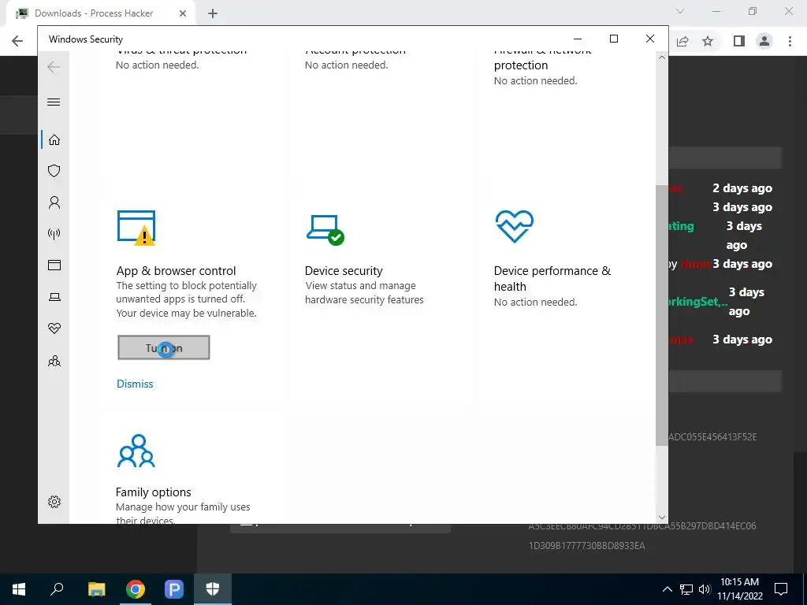Click the browser back arrow
Image resolution: width=807 pixels, height=605 pixels.
coord(17,41)
